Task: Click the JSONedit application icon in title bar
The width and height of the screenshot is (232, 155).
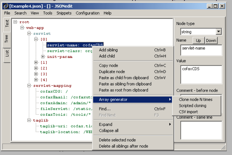Action: click(6, 6)
